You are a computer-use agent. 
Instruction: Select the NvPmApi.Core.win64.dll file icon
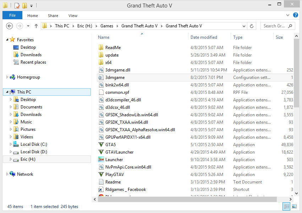pyautogui.click(x=101, y=167)
